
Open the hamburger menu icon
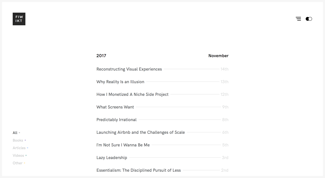coord(298,19)
